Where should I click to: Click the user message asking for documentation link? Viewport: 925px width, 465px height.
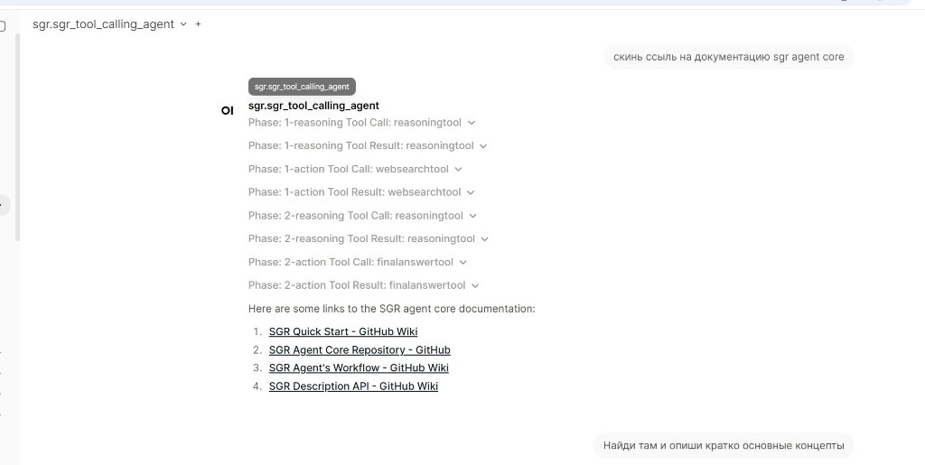point(728,57)
